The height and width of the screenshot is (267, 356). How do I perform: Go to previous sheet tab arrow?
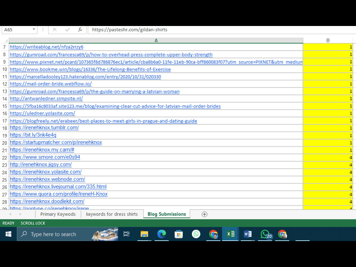pos(10,214)
